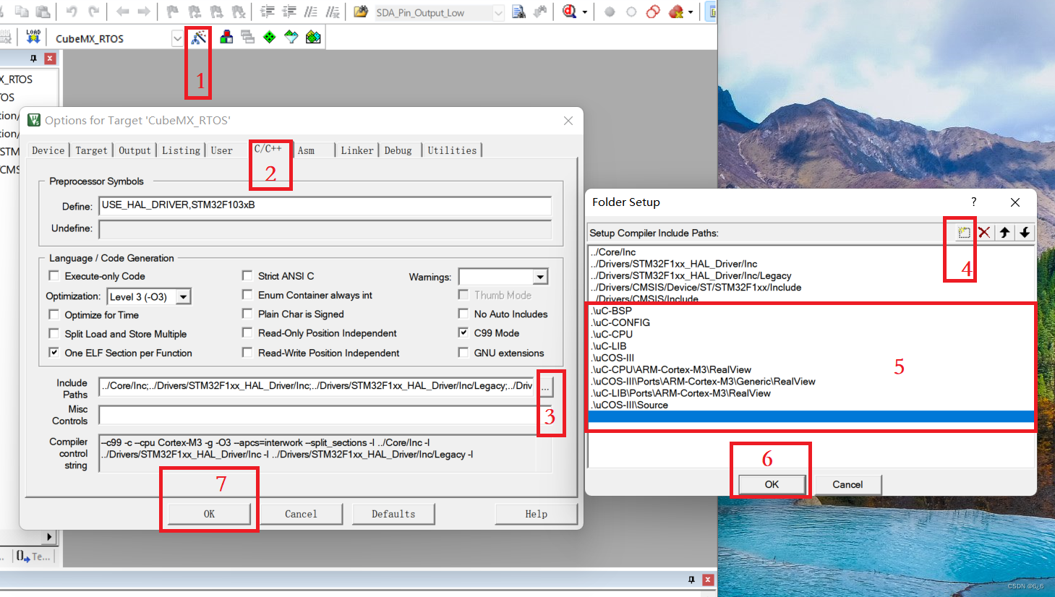Click the Indent Selected Text icon
The height and width of the screenshot is (597, 1055).
[x=268, y=12]
